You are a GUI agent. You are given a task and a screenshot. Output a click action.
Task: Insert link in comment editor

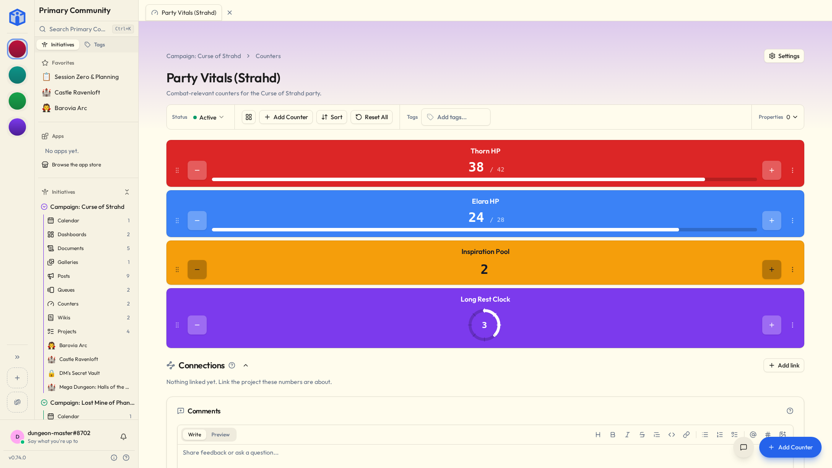[686, 435]
